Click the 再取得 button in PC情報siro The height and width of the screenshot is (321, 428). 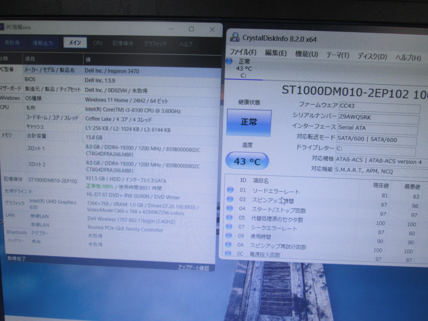[x=12, y=43]
